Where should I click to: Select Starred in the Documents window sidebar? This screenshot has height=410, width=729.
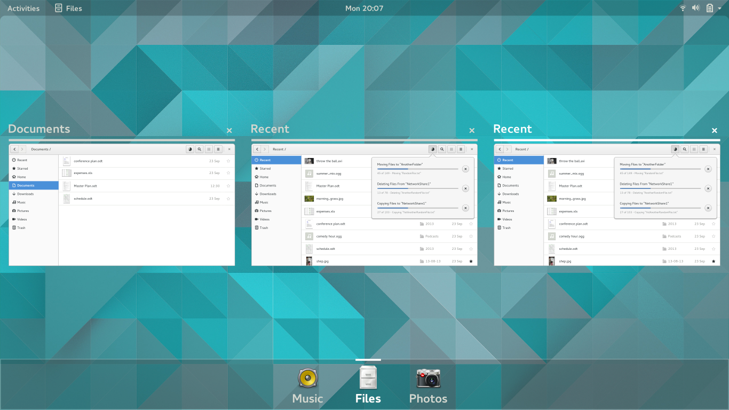pyautogui.click(x=34, y=169)
